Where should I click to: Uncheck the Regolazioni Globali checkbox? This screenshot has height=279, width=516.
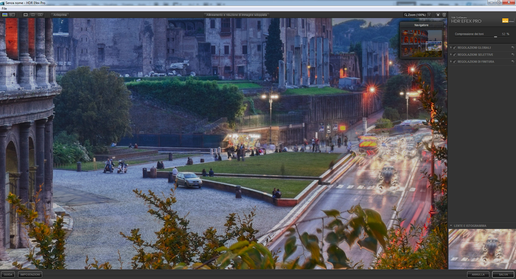click(454, 48)
